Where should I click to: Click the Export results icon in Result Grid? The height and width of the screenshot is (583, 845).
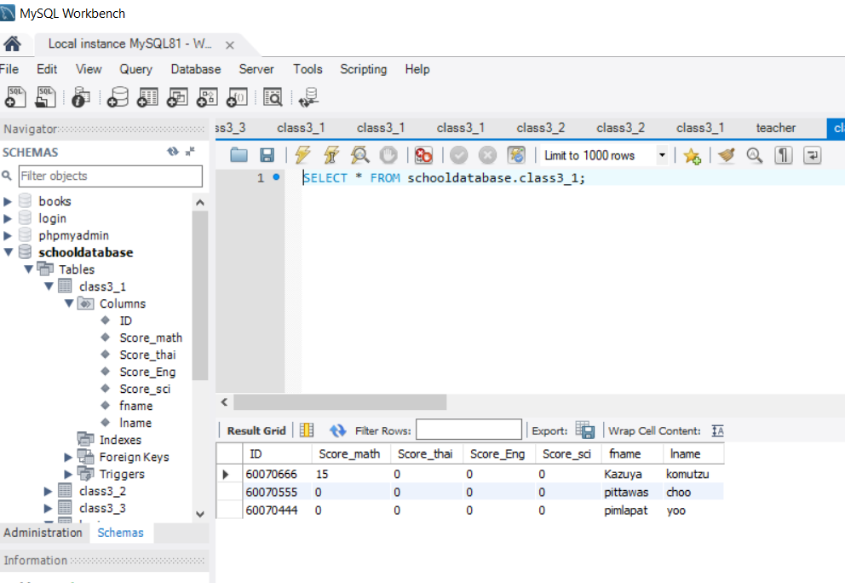[x=586, y=429]
